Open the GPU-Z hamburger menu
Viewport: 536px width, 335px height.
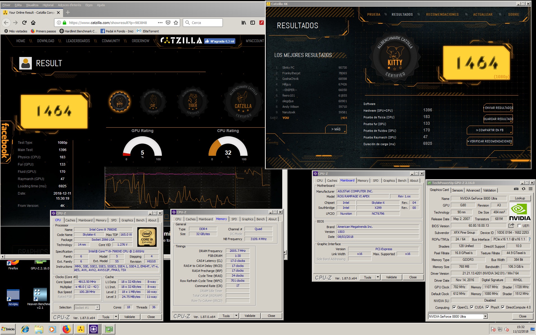pos(530,189)
